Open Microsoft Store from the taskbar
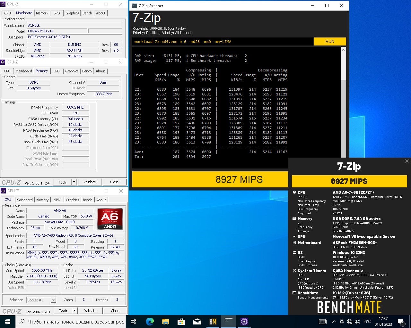Image resolution: width=411 pixels, height=328 pixels. tap(181, 322)
